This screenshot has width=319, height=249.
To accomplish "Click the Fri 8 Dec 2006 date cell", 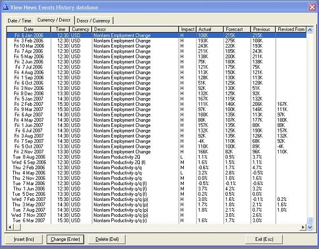I will [29, 94].
